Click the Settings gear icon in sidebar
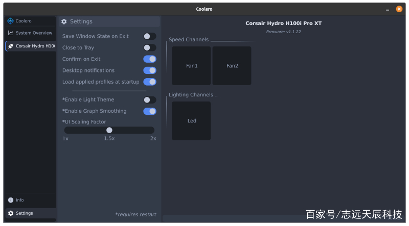Viewport: 409px width, 226px height. tap(11, 213)
